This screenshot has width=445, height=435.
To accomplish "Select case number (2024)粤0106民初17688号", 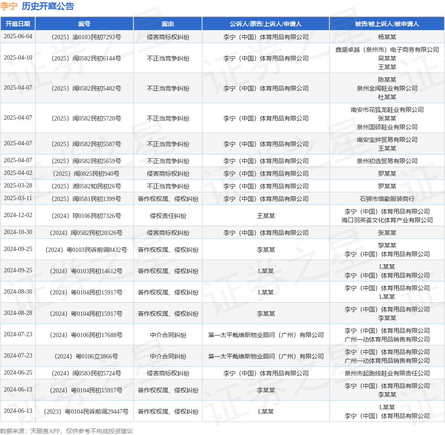I will [86, 335].
